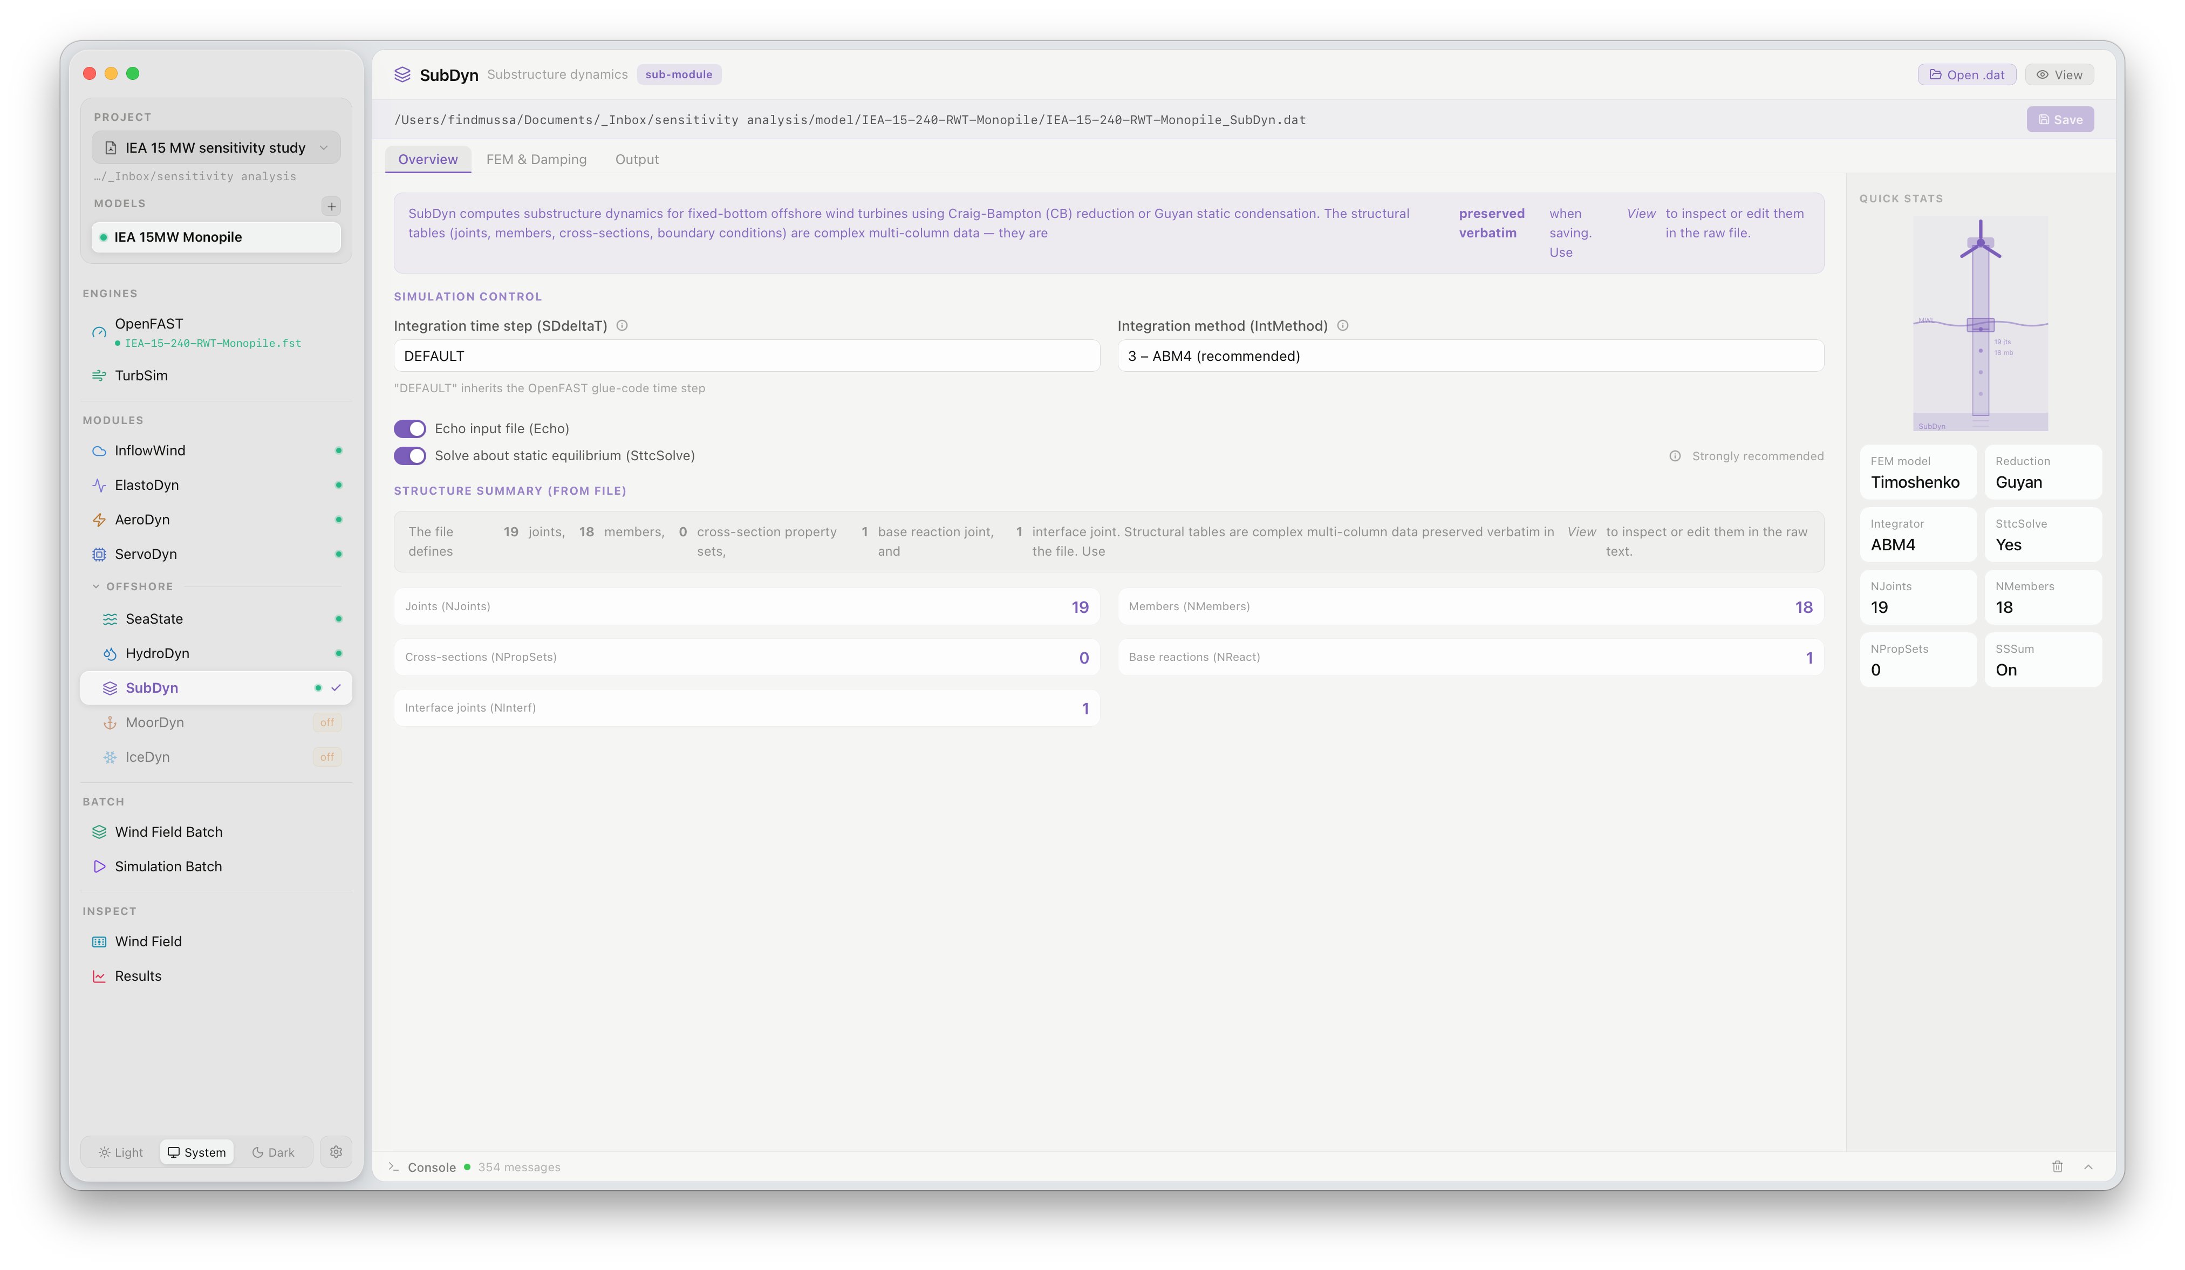Switch theme to Dark
The width and height of the screenshot is (2185, 1270).
point(273,1152)
